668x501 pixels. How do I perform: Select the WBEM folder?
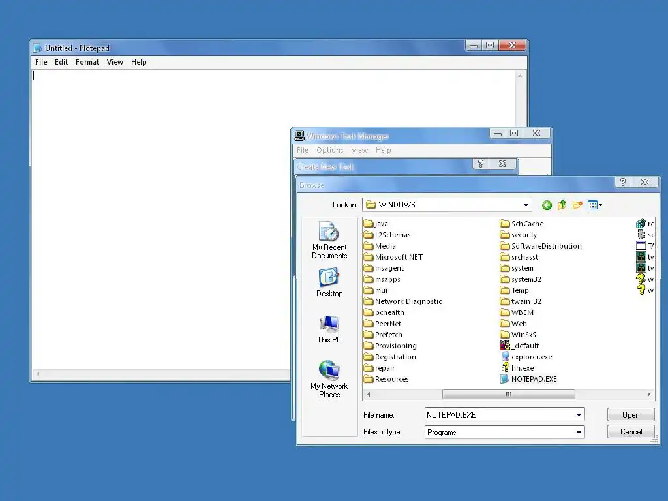point(517,312)
